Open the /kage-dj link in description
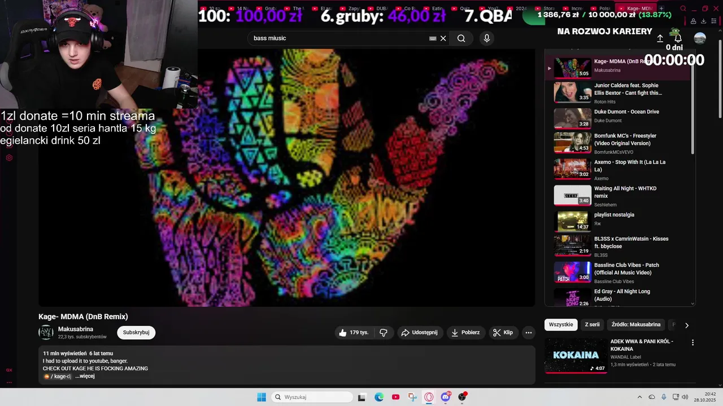 click(58, 376)
